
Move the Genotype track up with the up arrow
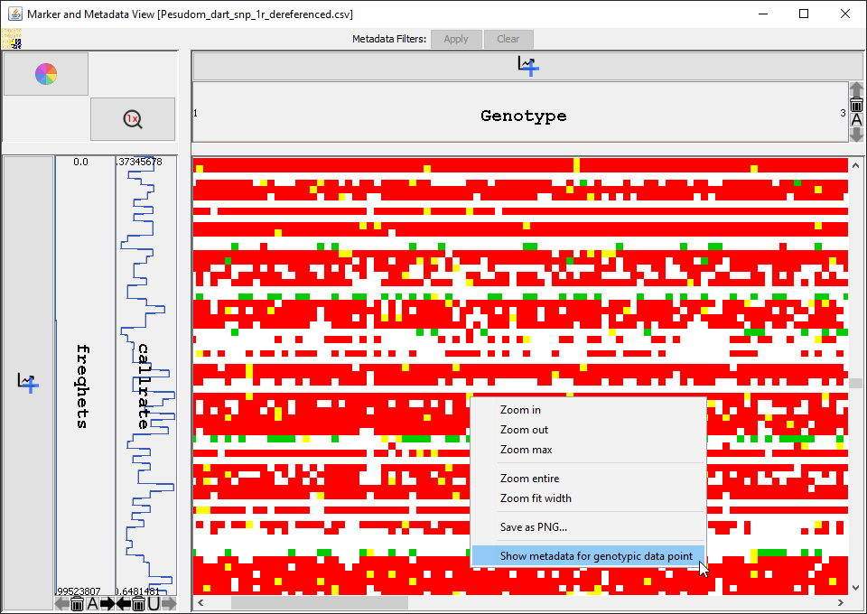pyautogui.click(x=856, y=89)
